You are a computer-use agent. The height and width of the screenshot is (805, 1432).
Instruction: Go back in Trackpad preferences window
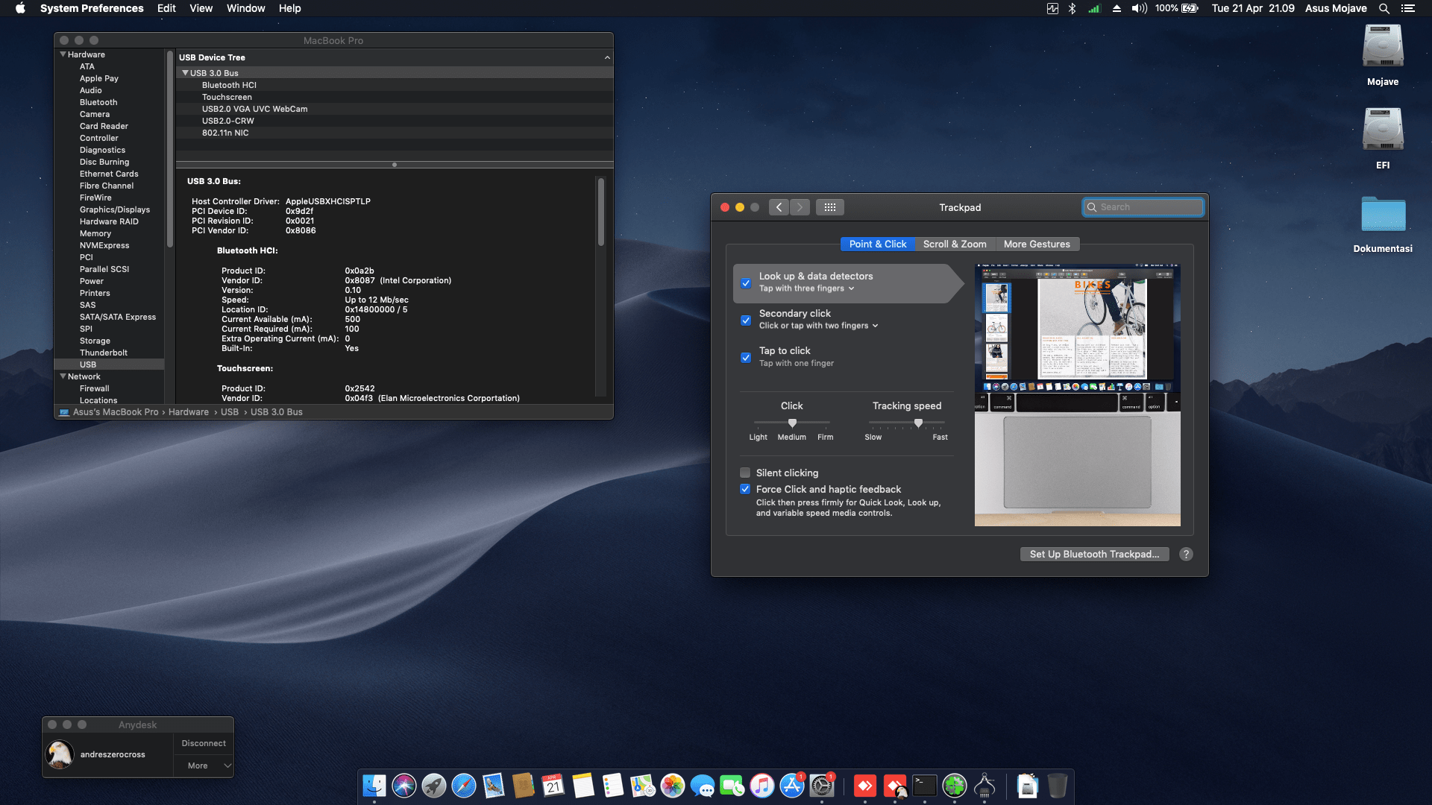click(779, 207)
